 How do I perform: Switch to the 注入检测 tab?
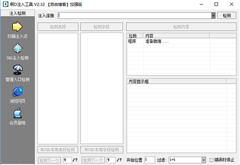click(x=17, y=13)
